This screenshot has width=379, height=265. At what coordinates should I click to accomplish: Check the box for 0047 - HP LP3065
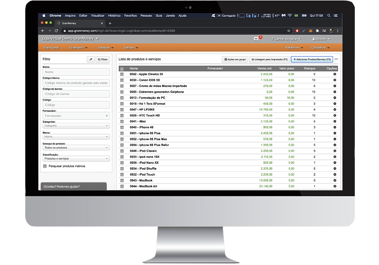click(122, 110)
